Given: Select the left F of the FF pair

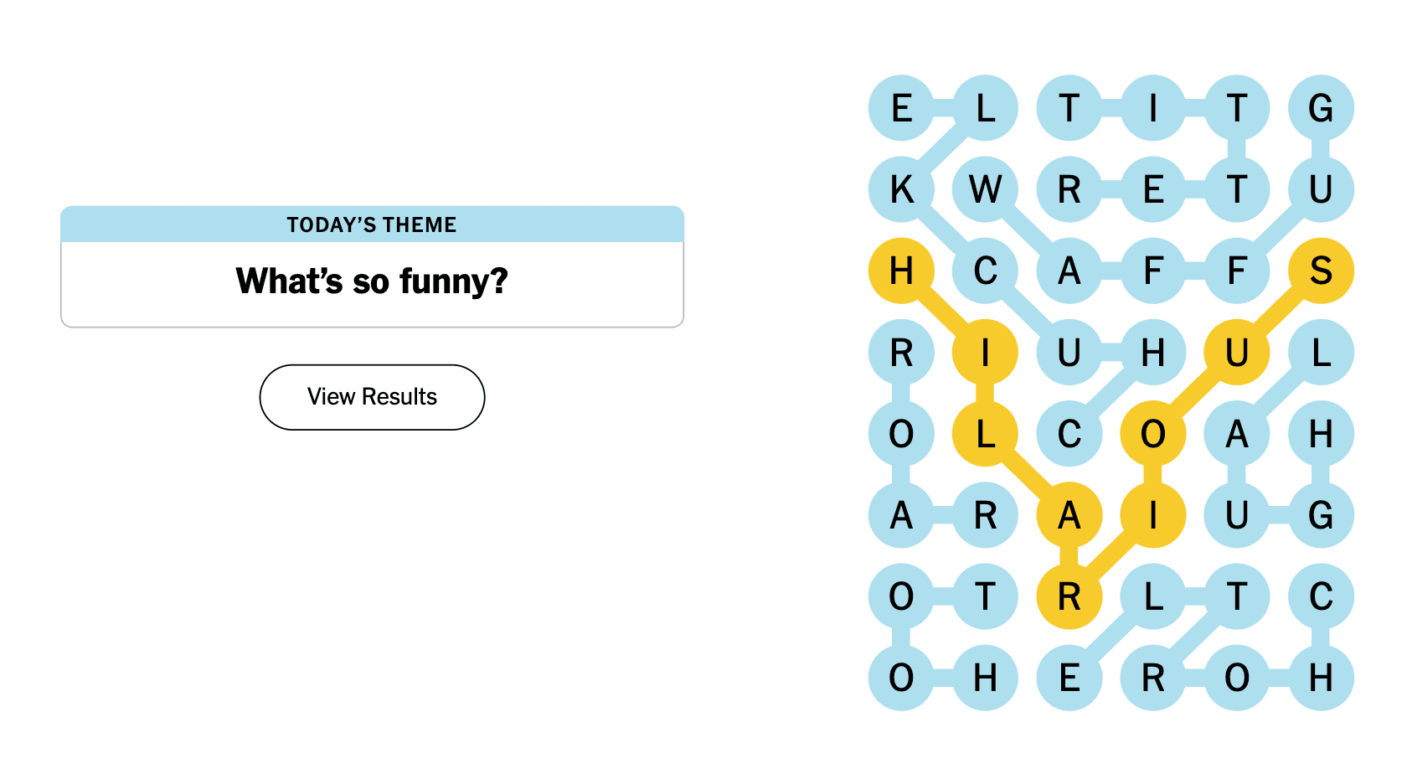Looking at the screenshot, I should (x=1153, y=271).
